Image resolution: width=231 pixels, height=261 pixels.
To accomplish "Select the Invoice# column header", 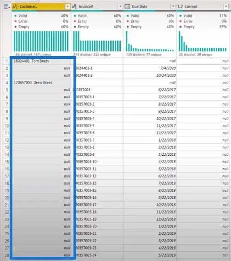I will (x=97, y=6).
